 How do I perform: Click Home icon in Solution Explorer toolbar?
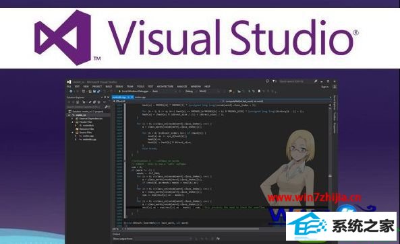[x=78, y=102]
